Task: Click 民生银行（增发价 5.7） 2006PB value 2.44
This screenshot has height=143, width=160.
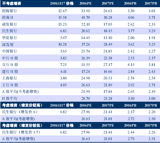Action: 131,132
